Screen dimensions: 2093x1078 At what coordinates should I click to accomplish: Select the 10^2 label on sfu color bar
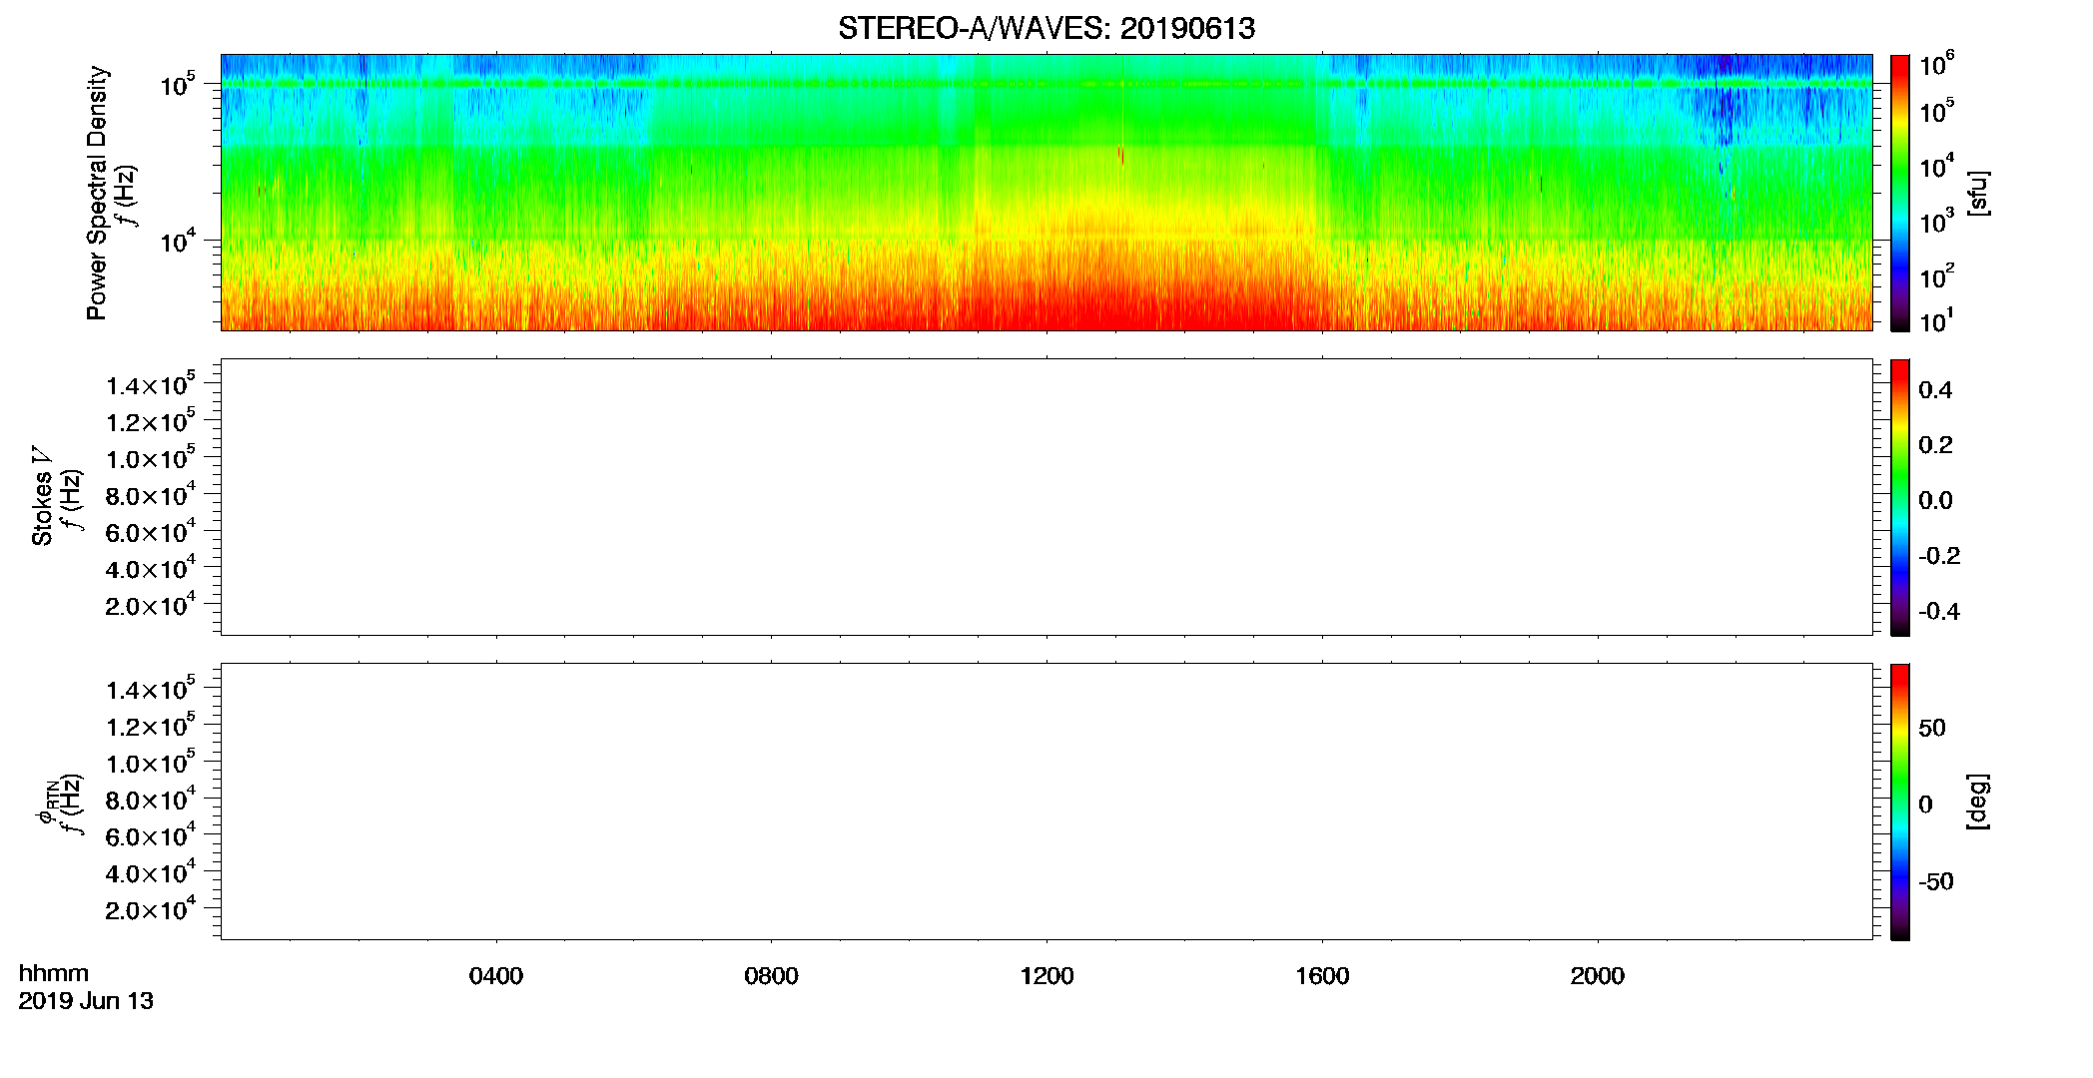(1937, 275)
